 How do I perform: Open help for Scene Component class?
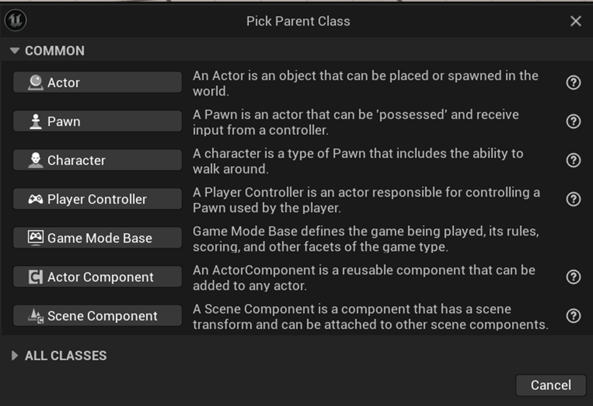pos(573,316)
